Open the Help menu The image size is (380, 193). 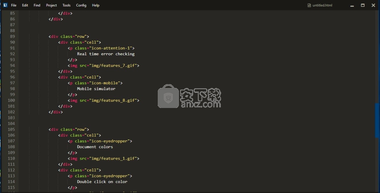coord(96,5)
